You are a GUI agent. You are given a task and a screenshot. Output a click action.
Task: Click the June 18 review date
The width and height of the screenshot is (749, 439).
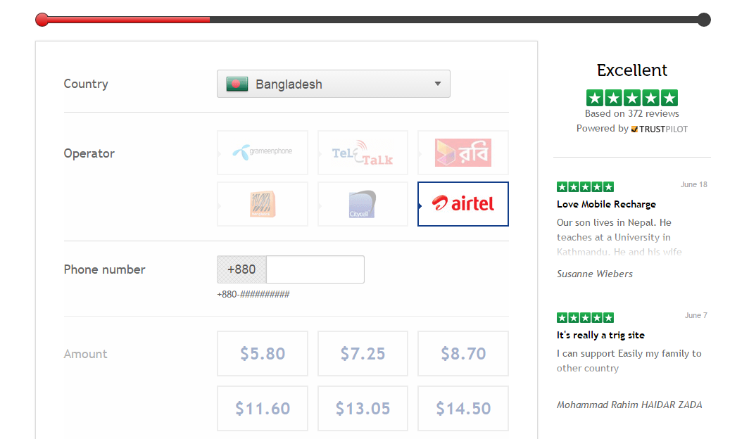click(693, 184)
